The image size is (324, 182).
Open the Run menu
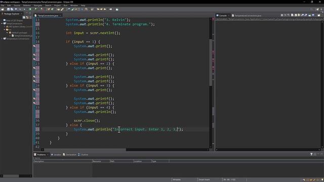coord(65,6)
